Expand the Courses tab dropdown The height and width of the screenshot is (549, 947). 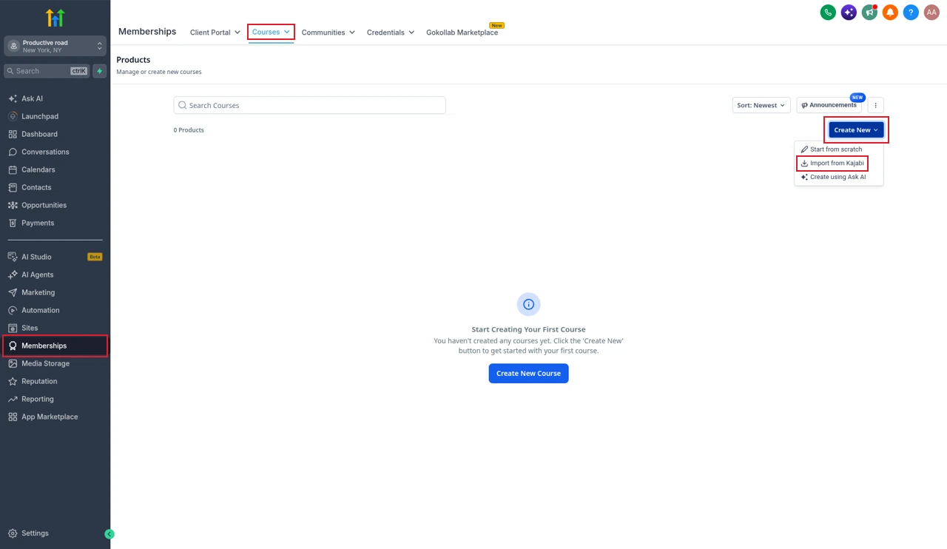[271, 32]
